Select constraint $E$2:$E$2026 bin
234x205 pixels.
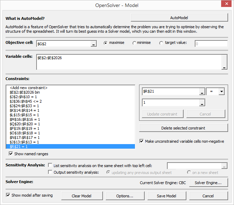(71, 92)
